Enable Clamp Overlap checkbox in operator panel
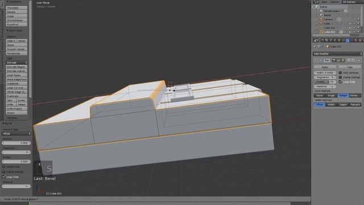The width and height of the screenshot is (364, 205). 4,172
